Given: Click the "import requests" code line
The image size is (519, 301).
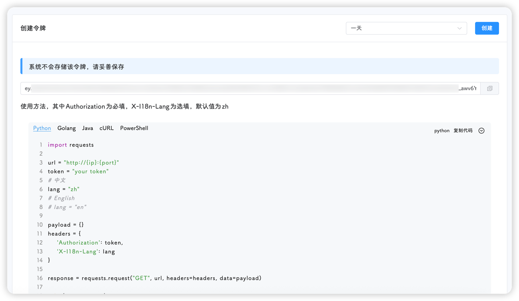Looking at the screenshot, I should (71, 145).
